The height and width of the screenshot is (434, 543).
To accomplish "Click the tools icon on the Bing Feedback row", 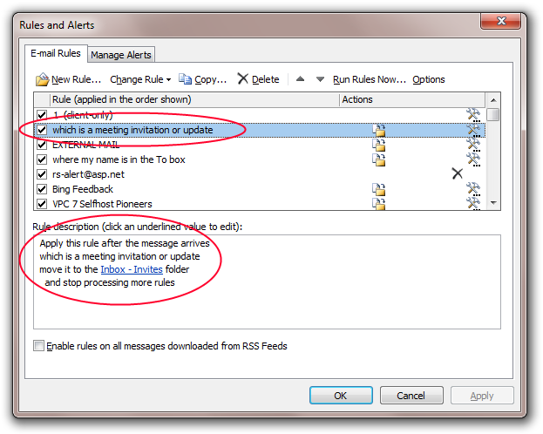I will [x=473, y=189].
